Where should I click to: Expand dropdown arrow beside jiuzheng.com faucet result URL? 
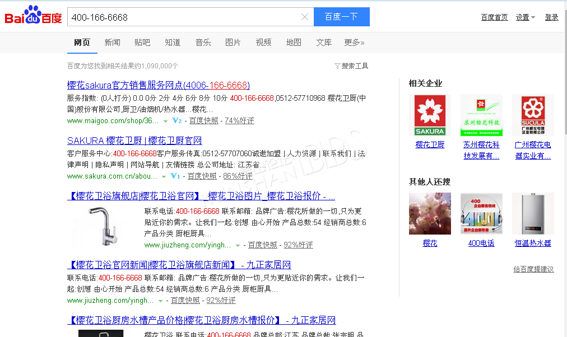pyautogui.click(x=238, y=246)
